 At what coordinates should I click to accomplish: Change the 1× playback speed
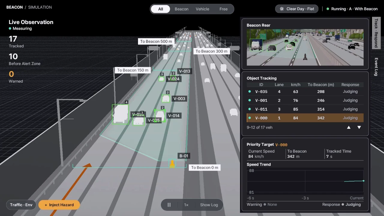pos(186,205)
